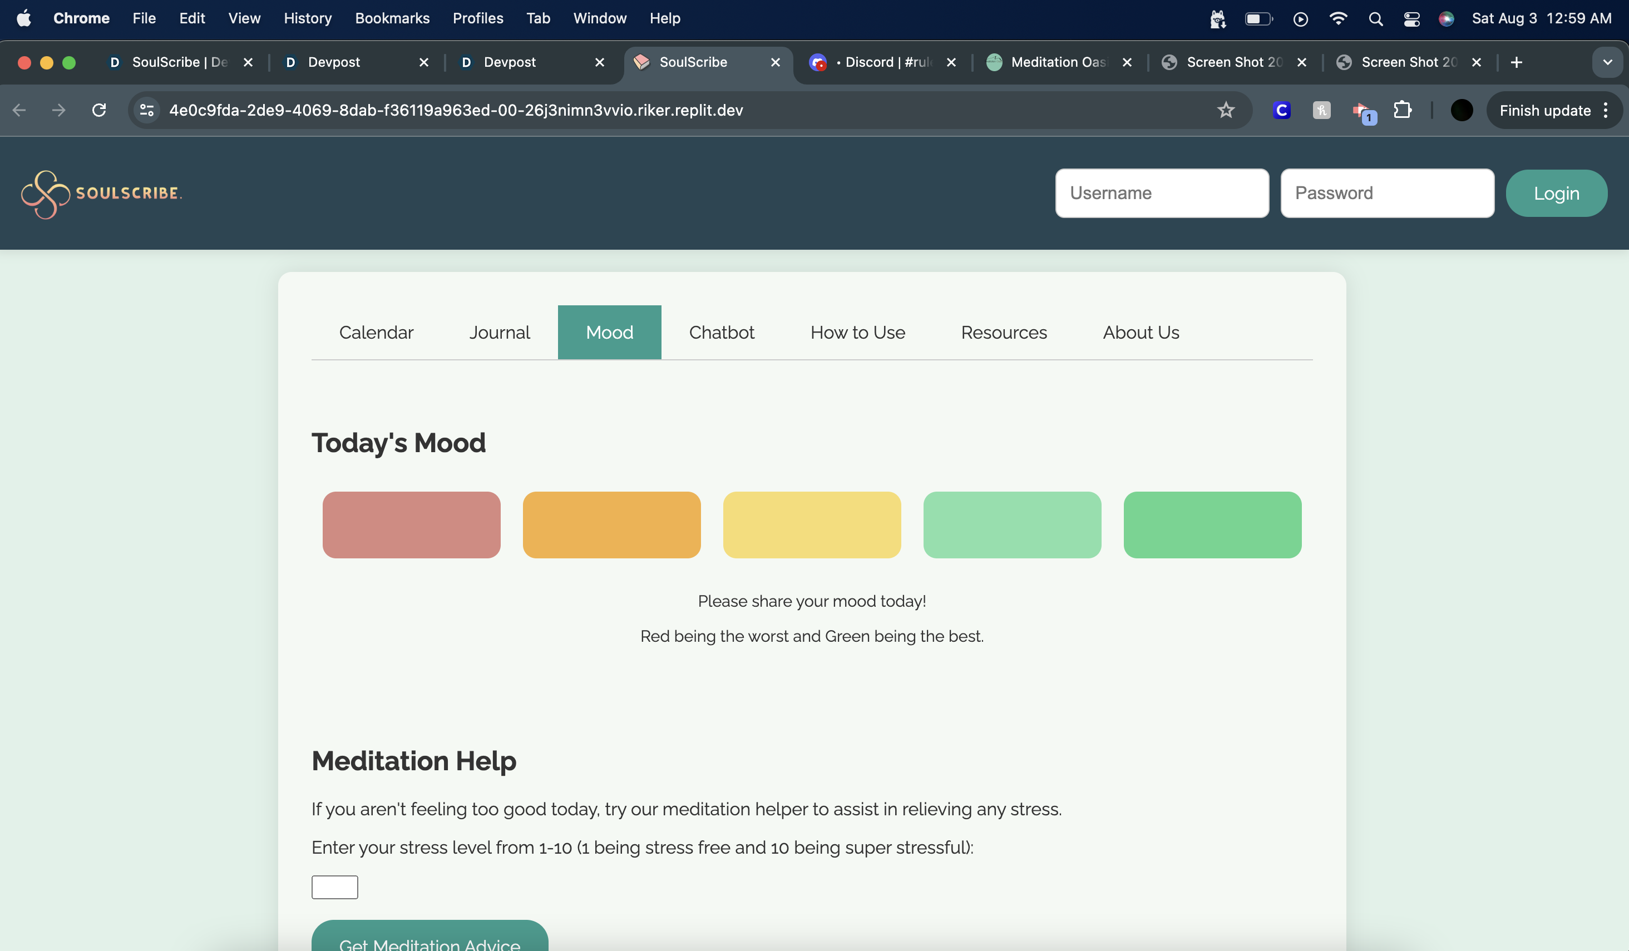1629x951 pixels.
Task: Focus the stress level number box
Action: tap(334, 887)
